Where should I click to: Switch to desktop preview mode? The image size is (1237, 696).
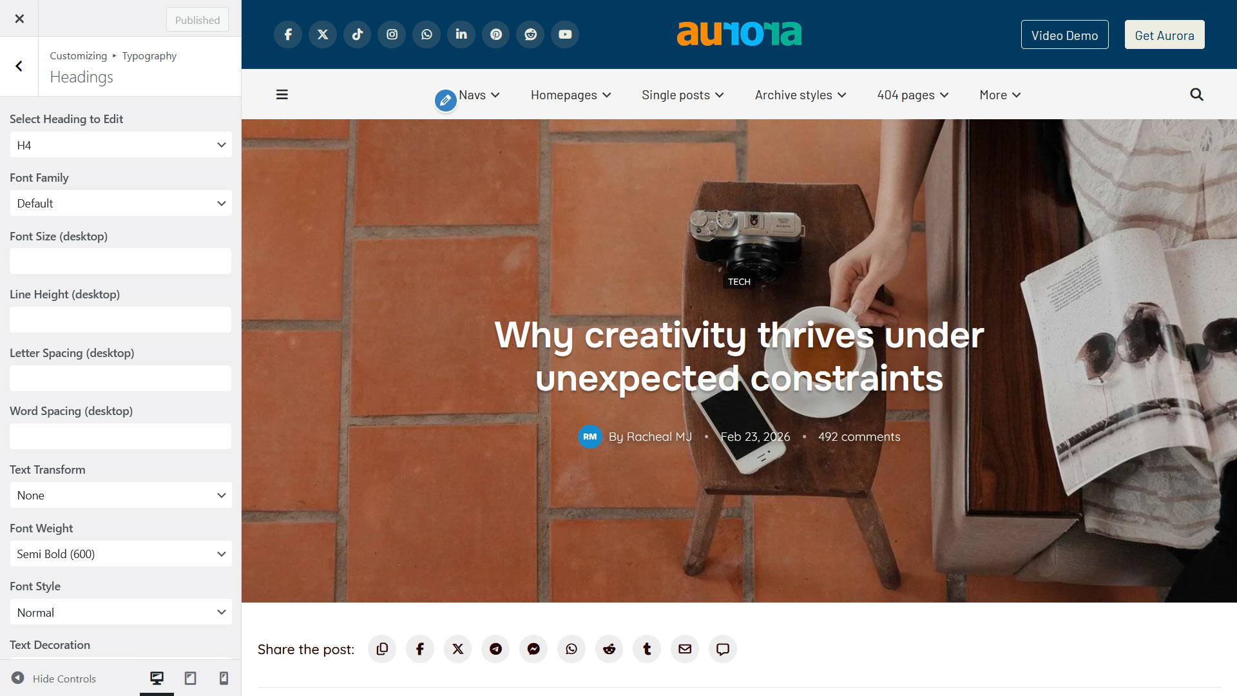click(x=157, y=678)
